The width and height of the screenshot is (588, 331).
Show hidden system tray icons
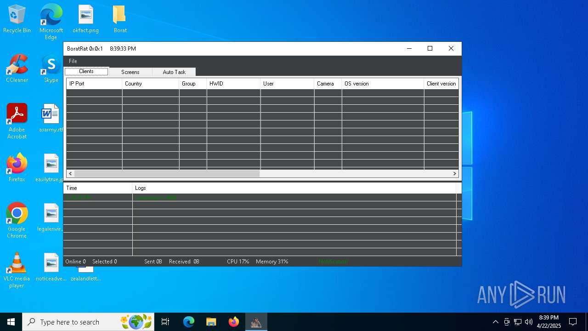tap(495, 322)
